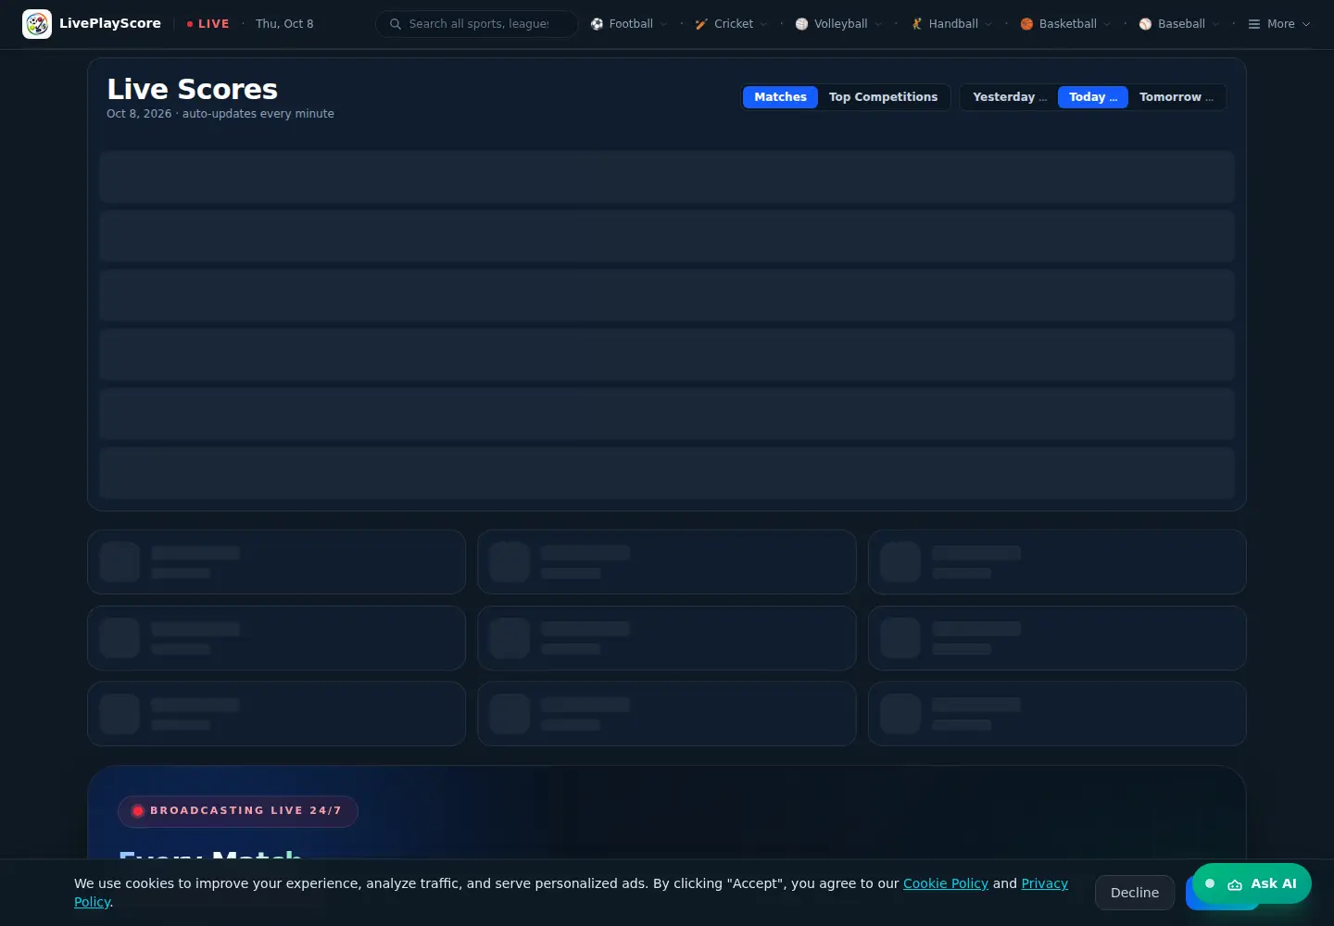Expand the Football dropdown chevron
The height and width of the screenshot is (926, 1334).
(663, 24)
